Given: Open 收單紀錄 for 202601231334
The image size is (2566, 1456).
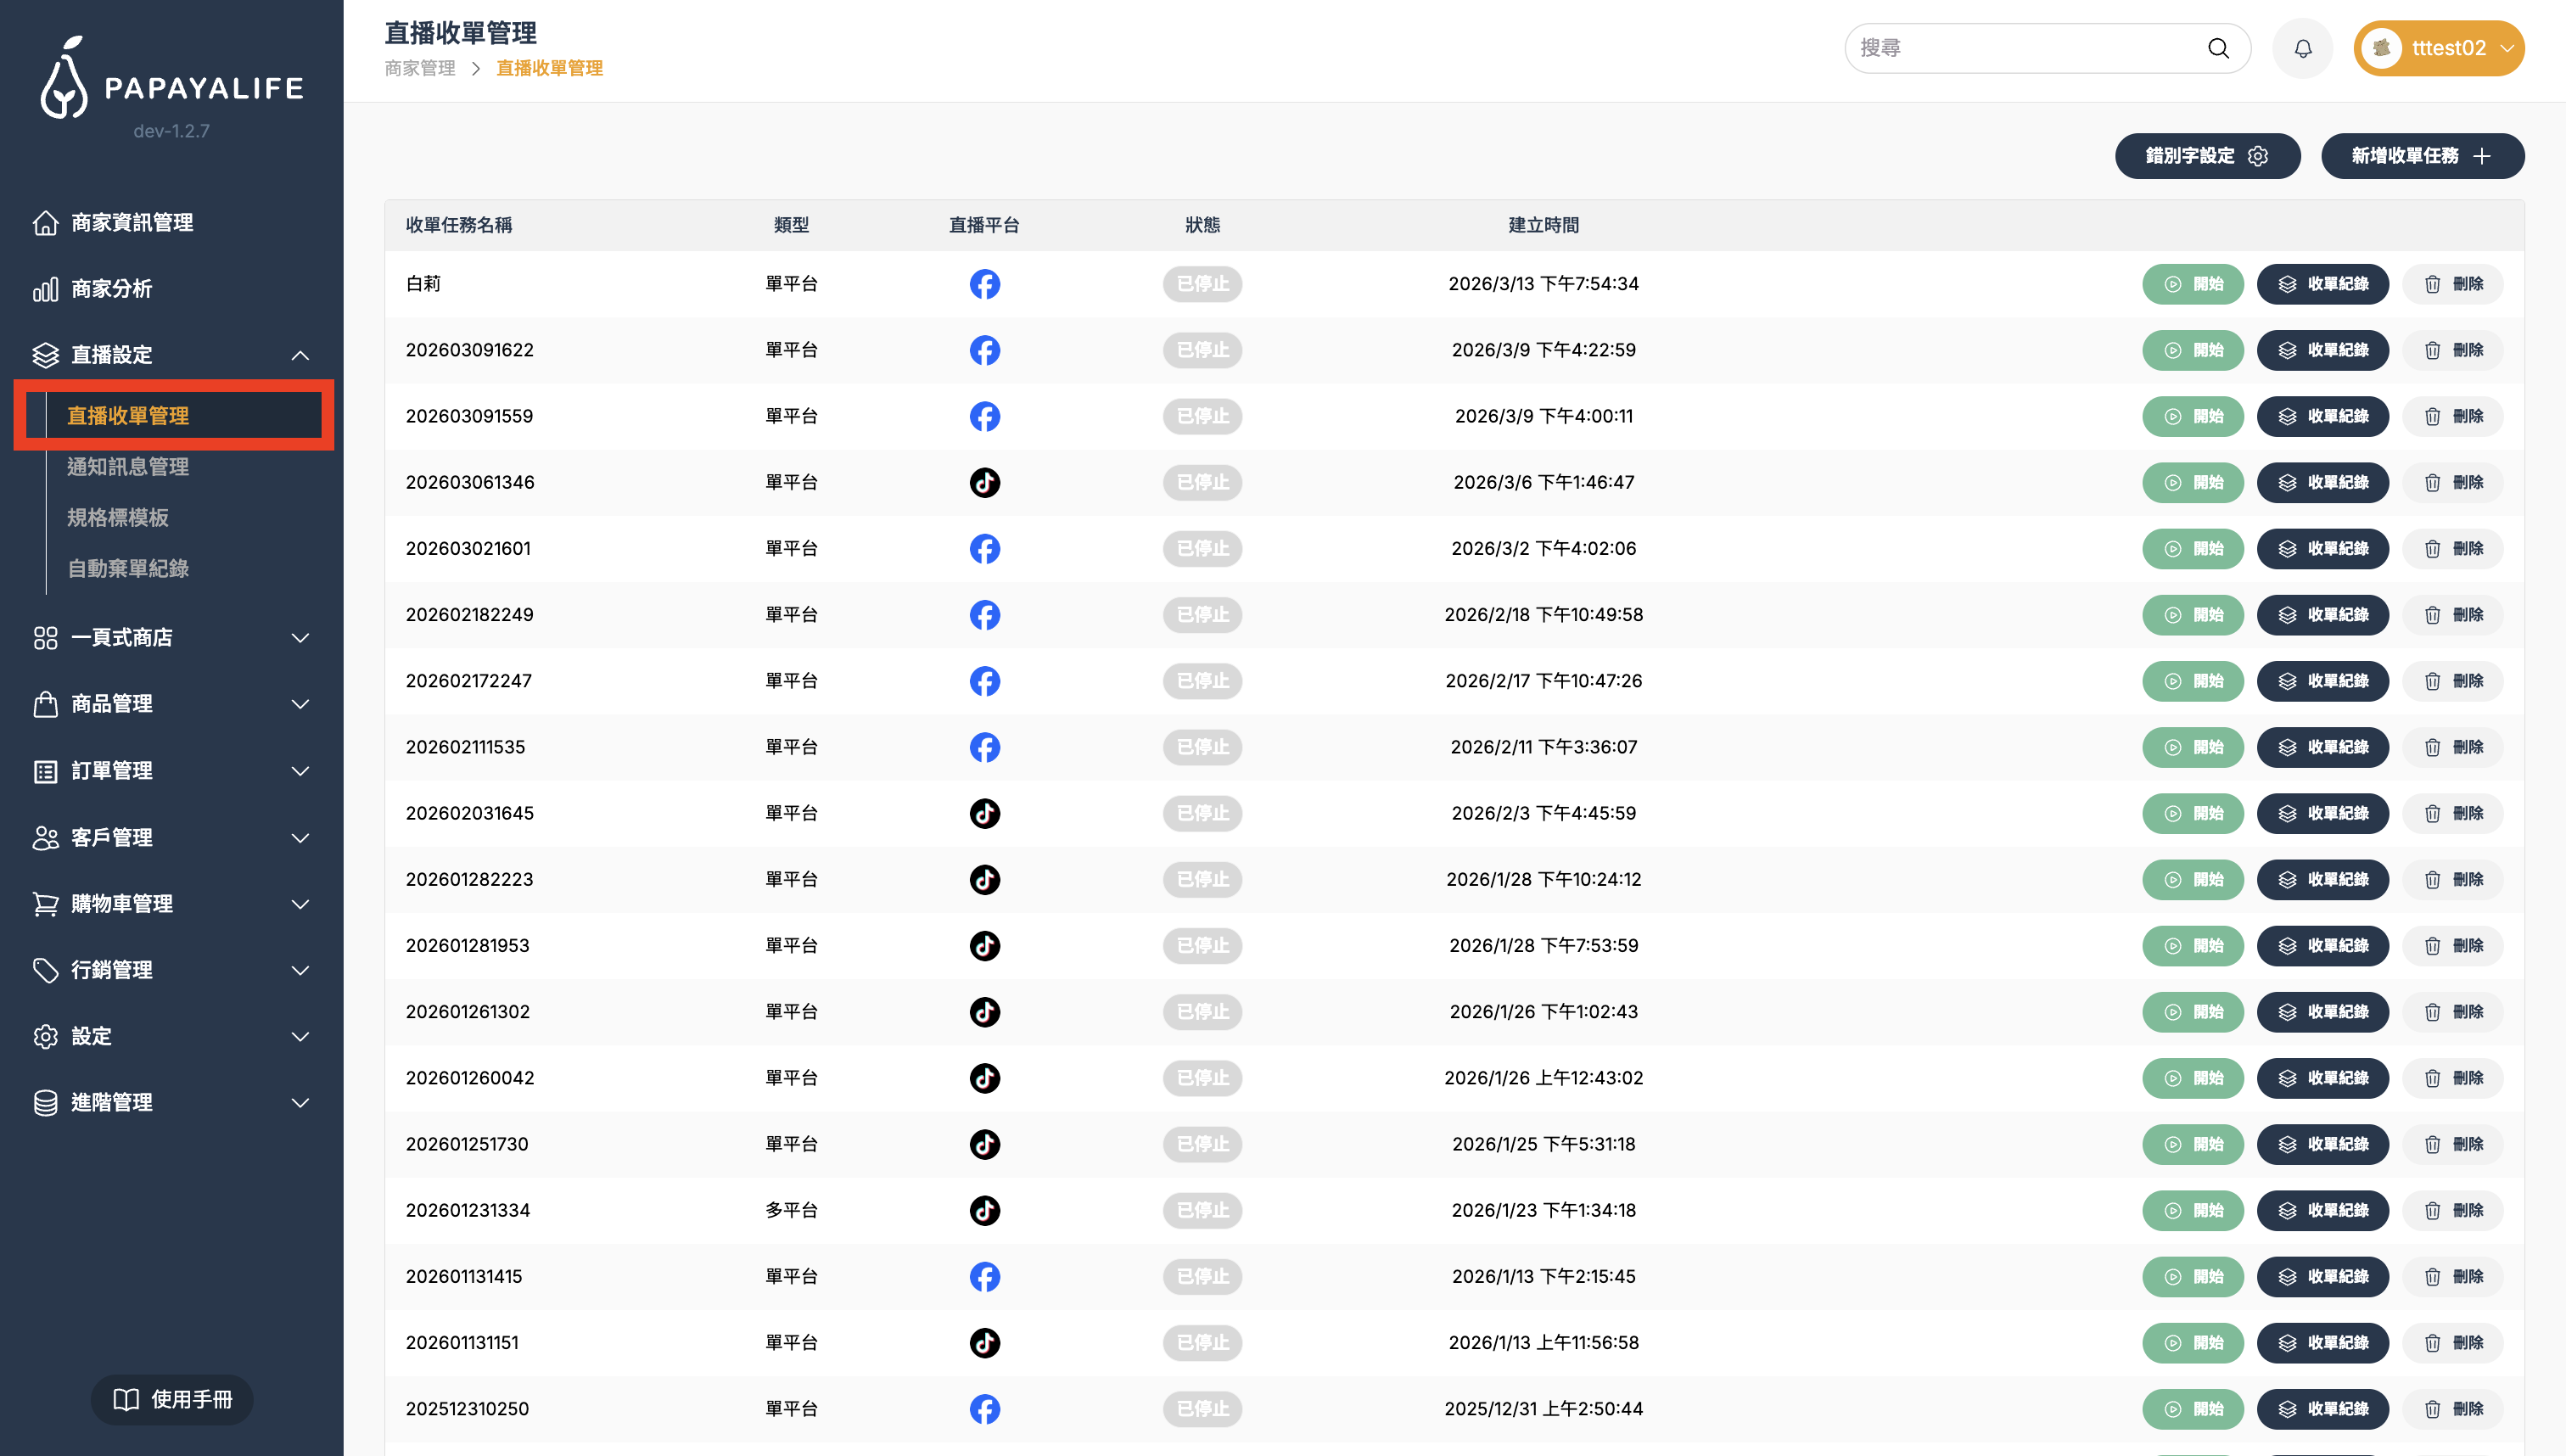Looking at the screenshot, I should point(2322,1210).
